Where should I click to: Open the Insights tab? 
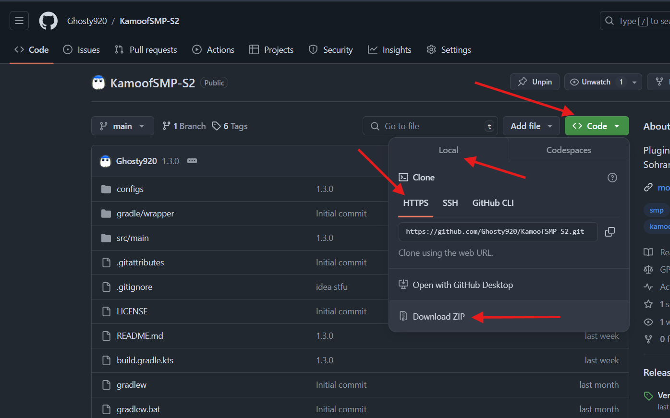[x=390, y=50]
